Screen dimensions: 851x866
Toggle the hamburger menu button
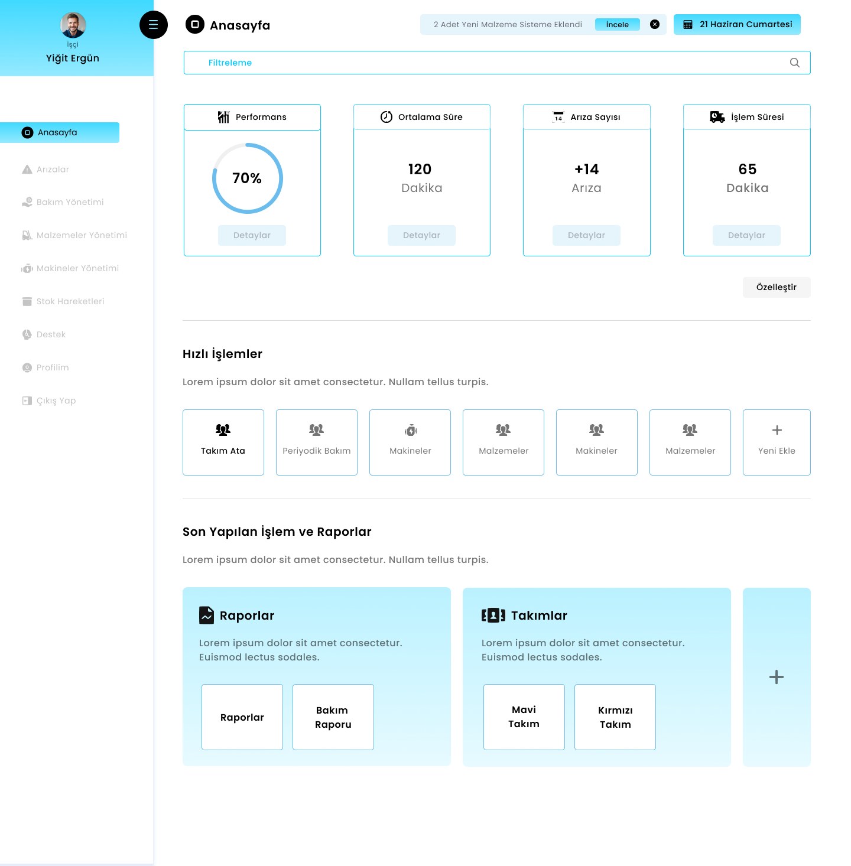pyautogui.click(x=154, y=25)
